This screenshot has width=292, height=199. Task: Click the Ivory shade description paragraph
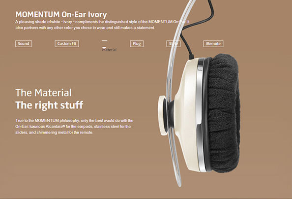point(102,25)
